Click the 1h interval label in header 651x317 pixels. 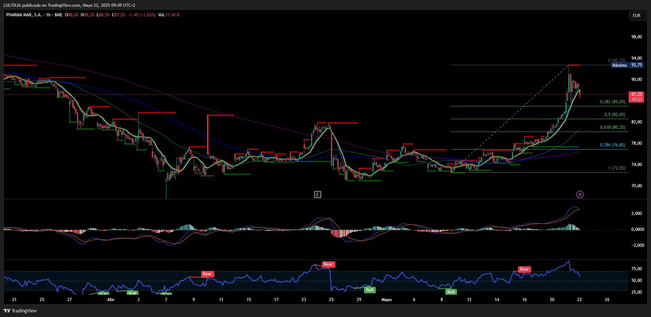click(48, 15)
